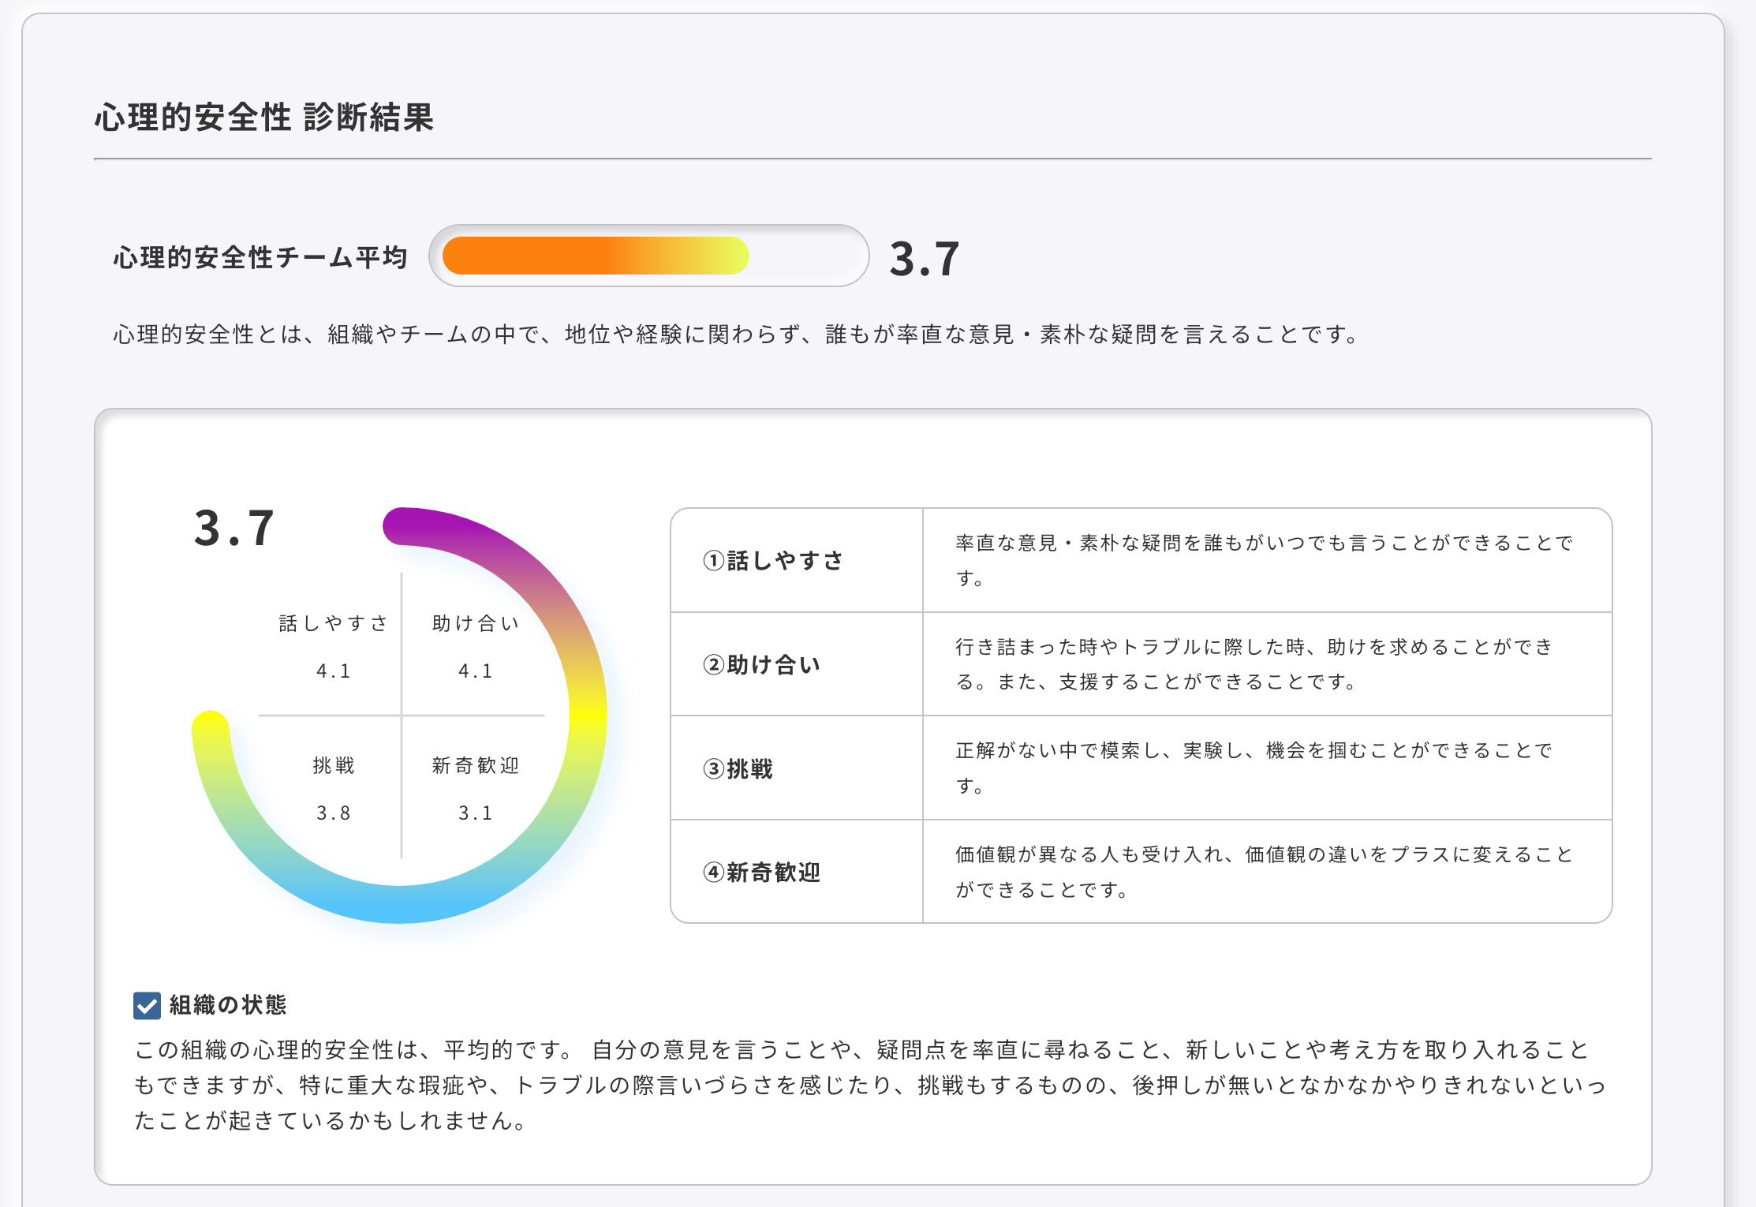
Task: Click the 助け合い 4.1 quadrant in chart
Action: pos(475,647)
